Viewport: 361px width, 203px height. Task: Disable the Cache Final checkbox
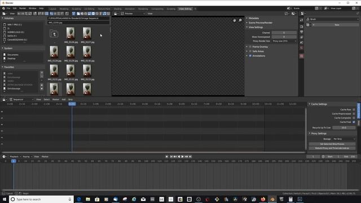(x=354, y=122)
